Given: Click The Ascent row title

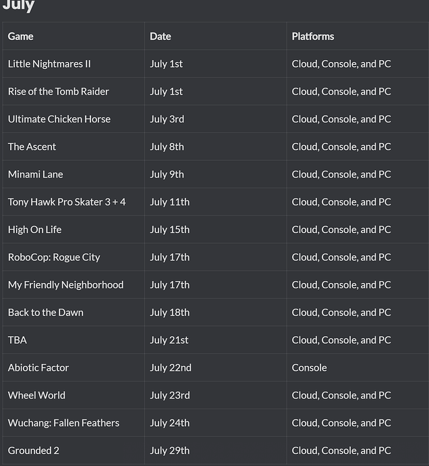Looking at the screenshot, I should (x=32, y=147).
